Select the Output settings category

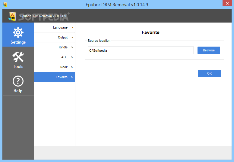[55, 37]
